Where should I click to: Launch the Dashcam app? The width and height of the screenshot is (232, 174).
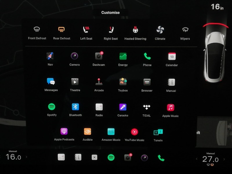[x=99, y=56]
